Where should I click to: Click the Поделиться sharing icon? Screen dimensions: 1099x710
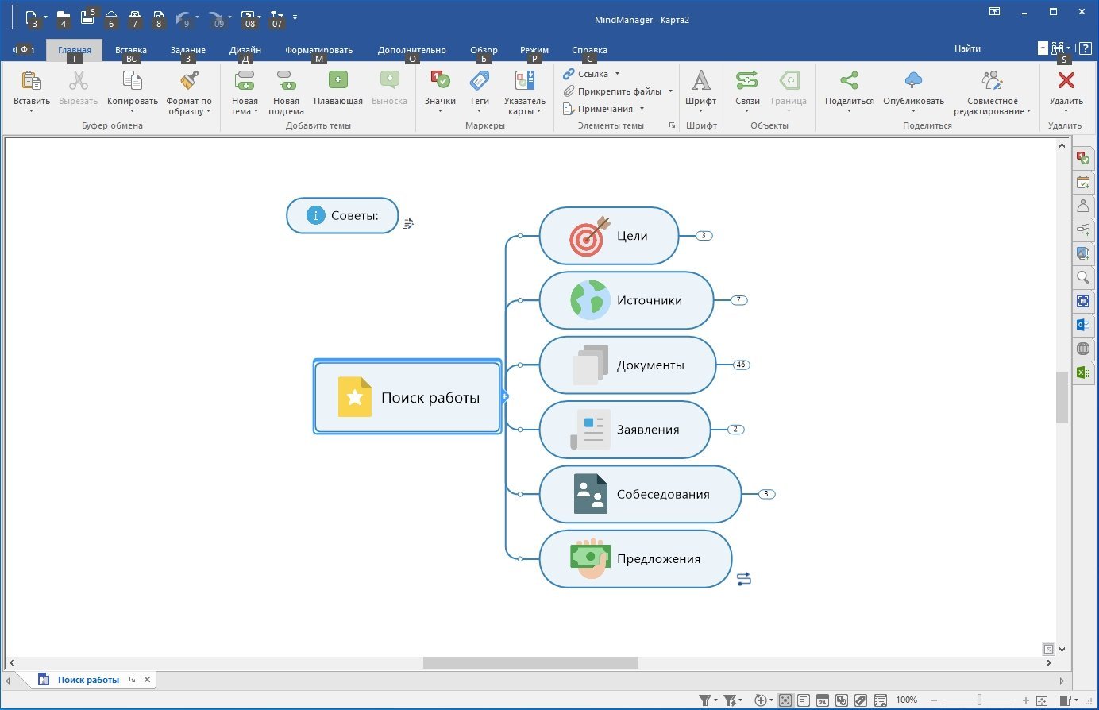848,79
